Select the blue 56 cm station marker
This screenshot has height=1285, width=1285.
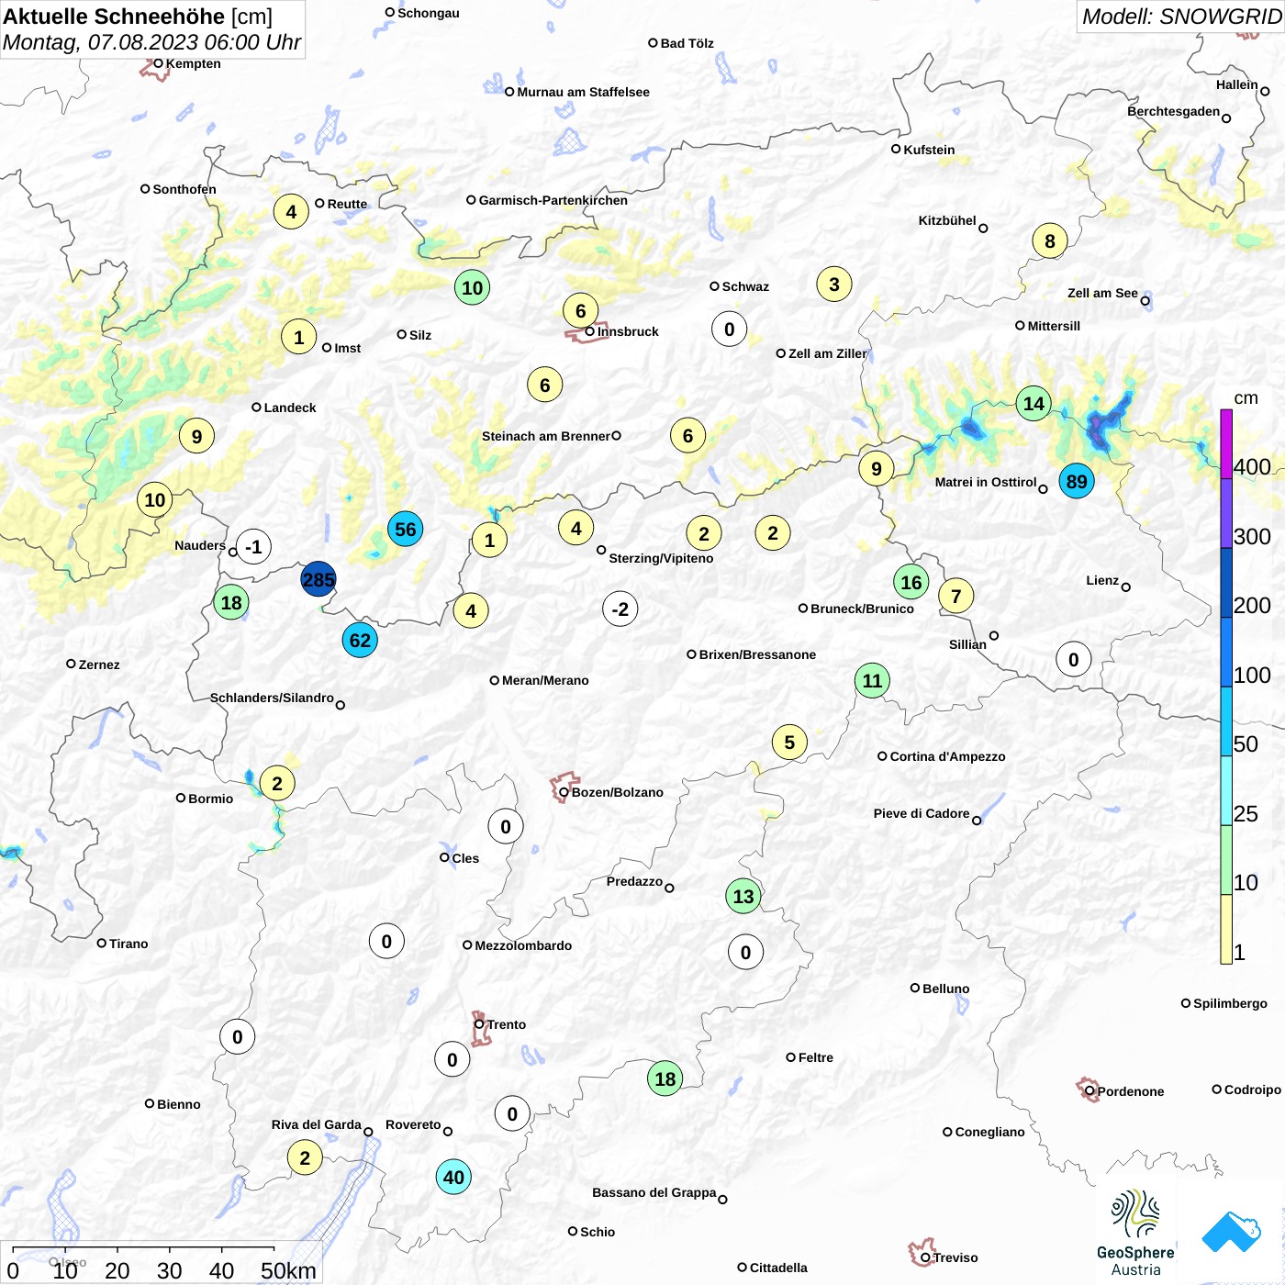(405, 529)
